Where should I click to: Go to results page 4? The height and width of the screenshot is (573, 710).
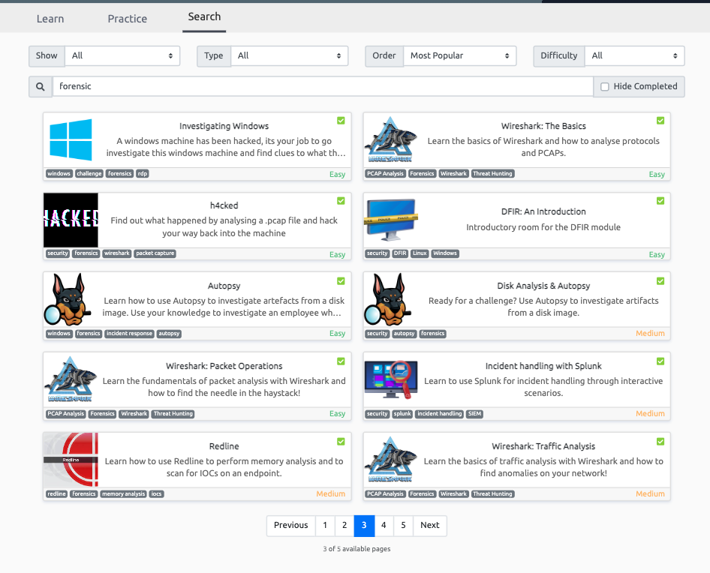(384, 525)
